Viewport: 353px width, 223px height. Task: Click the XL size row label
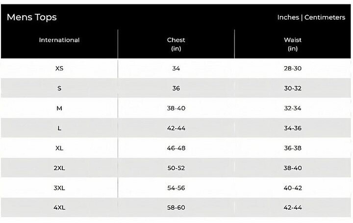click(59, 148)
